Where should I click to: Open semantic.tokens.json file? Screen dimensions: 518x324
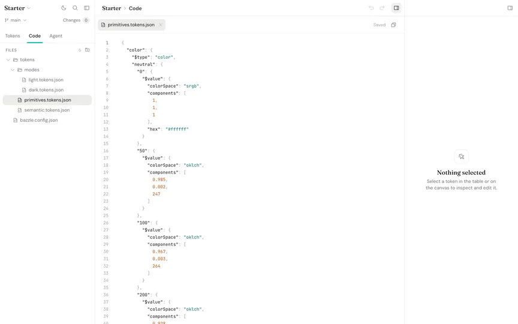[x=47, y=110]
